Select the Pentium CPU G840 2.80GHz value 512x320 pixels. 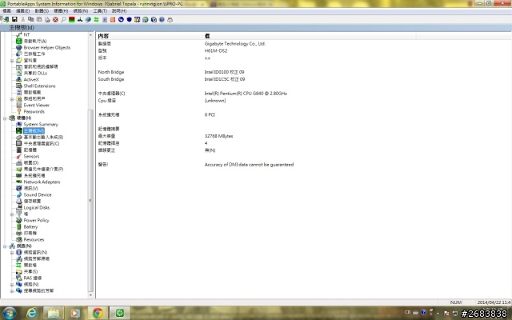[246, 94]
